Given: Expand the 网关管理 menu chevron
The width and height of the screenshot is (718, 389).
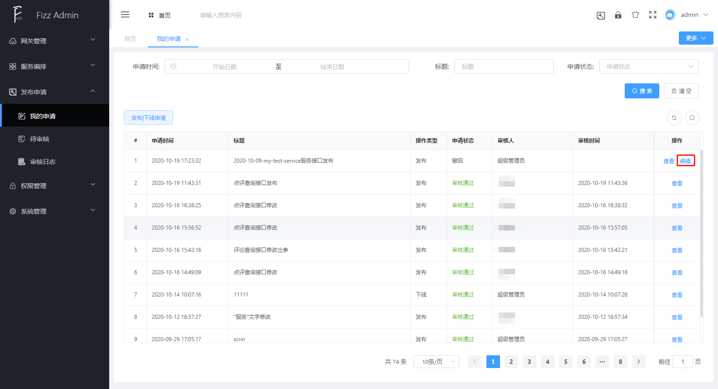Looking at the screenshot, I should (93, 40).
